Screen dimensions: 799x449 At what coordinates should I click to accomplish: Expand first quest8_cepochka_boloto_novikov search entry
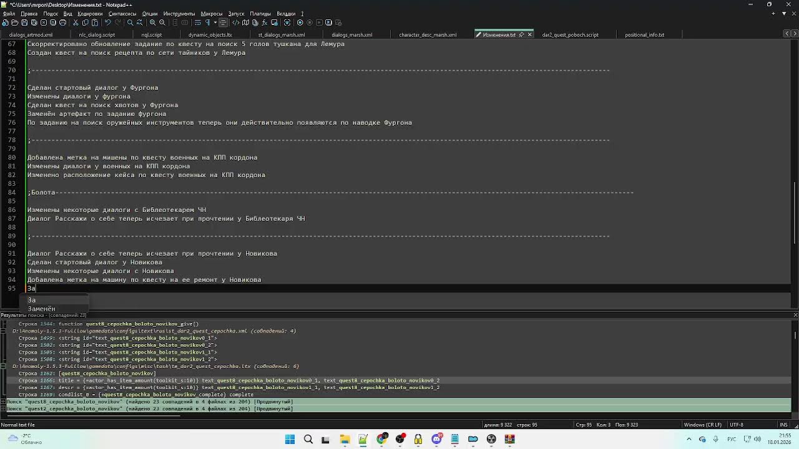[3, 402]
